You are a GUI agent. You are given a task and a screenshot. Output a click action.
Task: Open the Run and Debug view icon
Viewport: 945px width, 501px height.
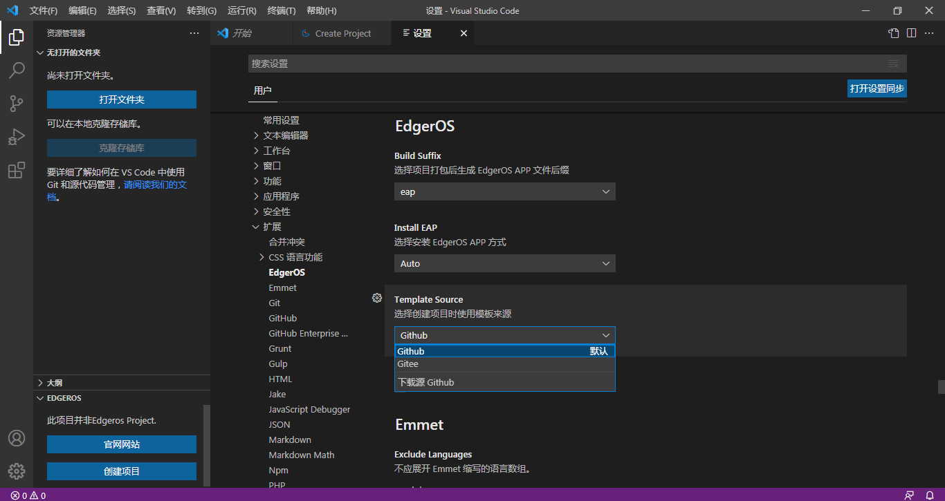pyautogui.click(x=17, y=137)
